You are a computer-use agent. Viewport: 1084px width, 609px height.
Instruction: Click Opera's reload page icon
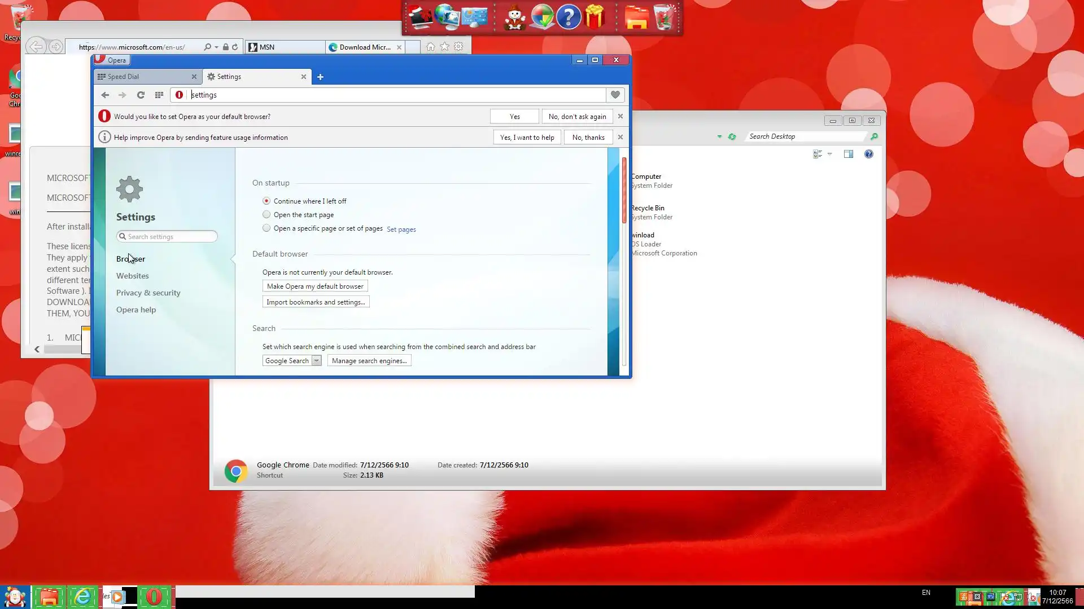[141, 95]
